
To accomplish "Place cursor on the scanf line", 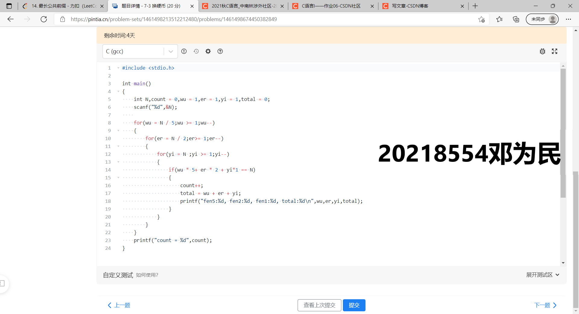I will coord(155,107).
